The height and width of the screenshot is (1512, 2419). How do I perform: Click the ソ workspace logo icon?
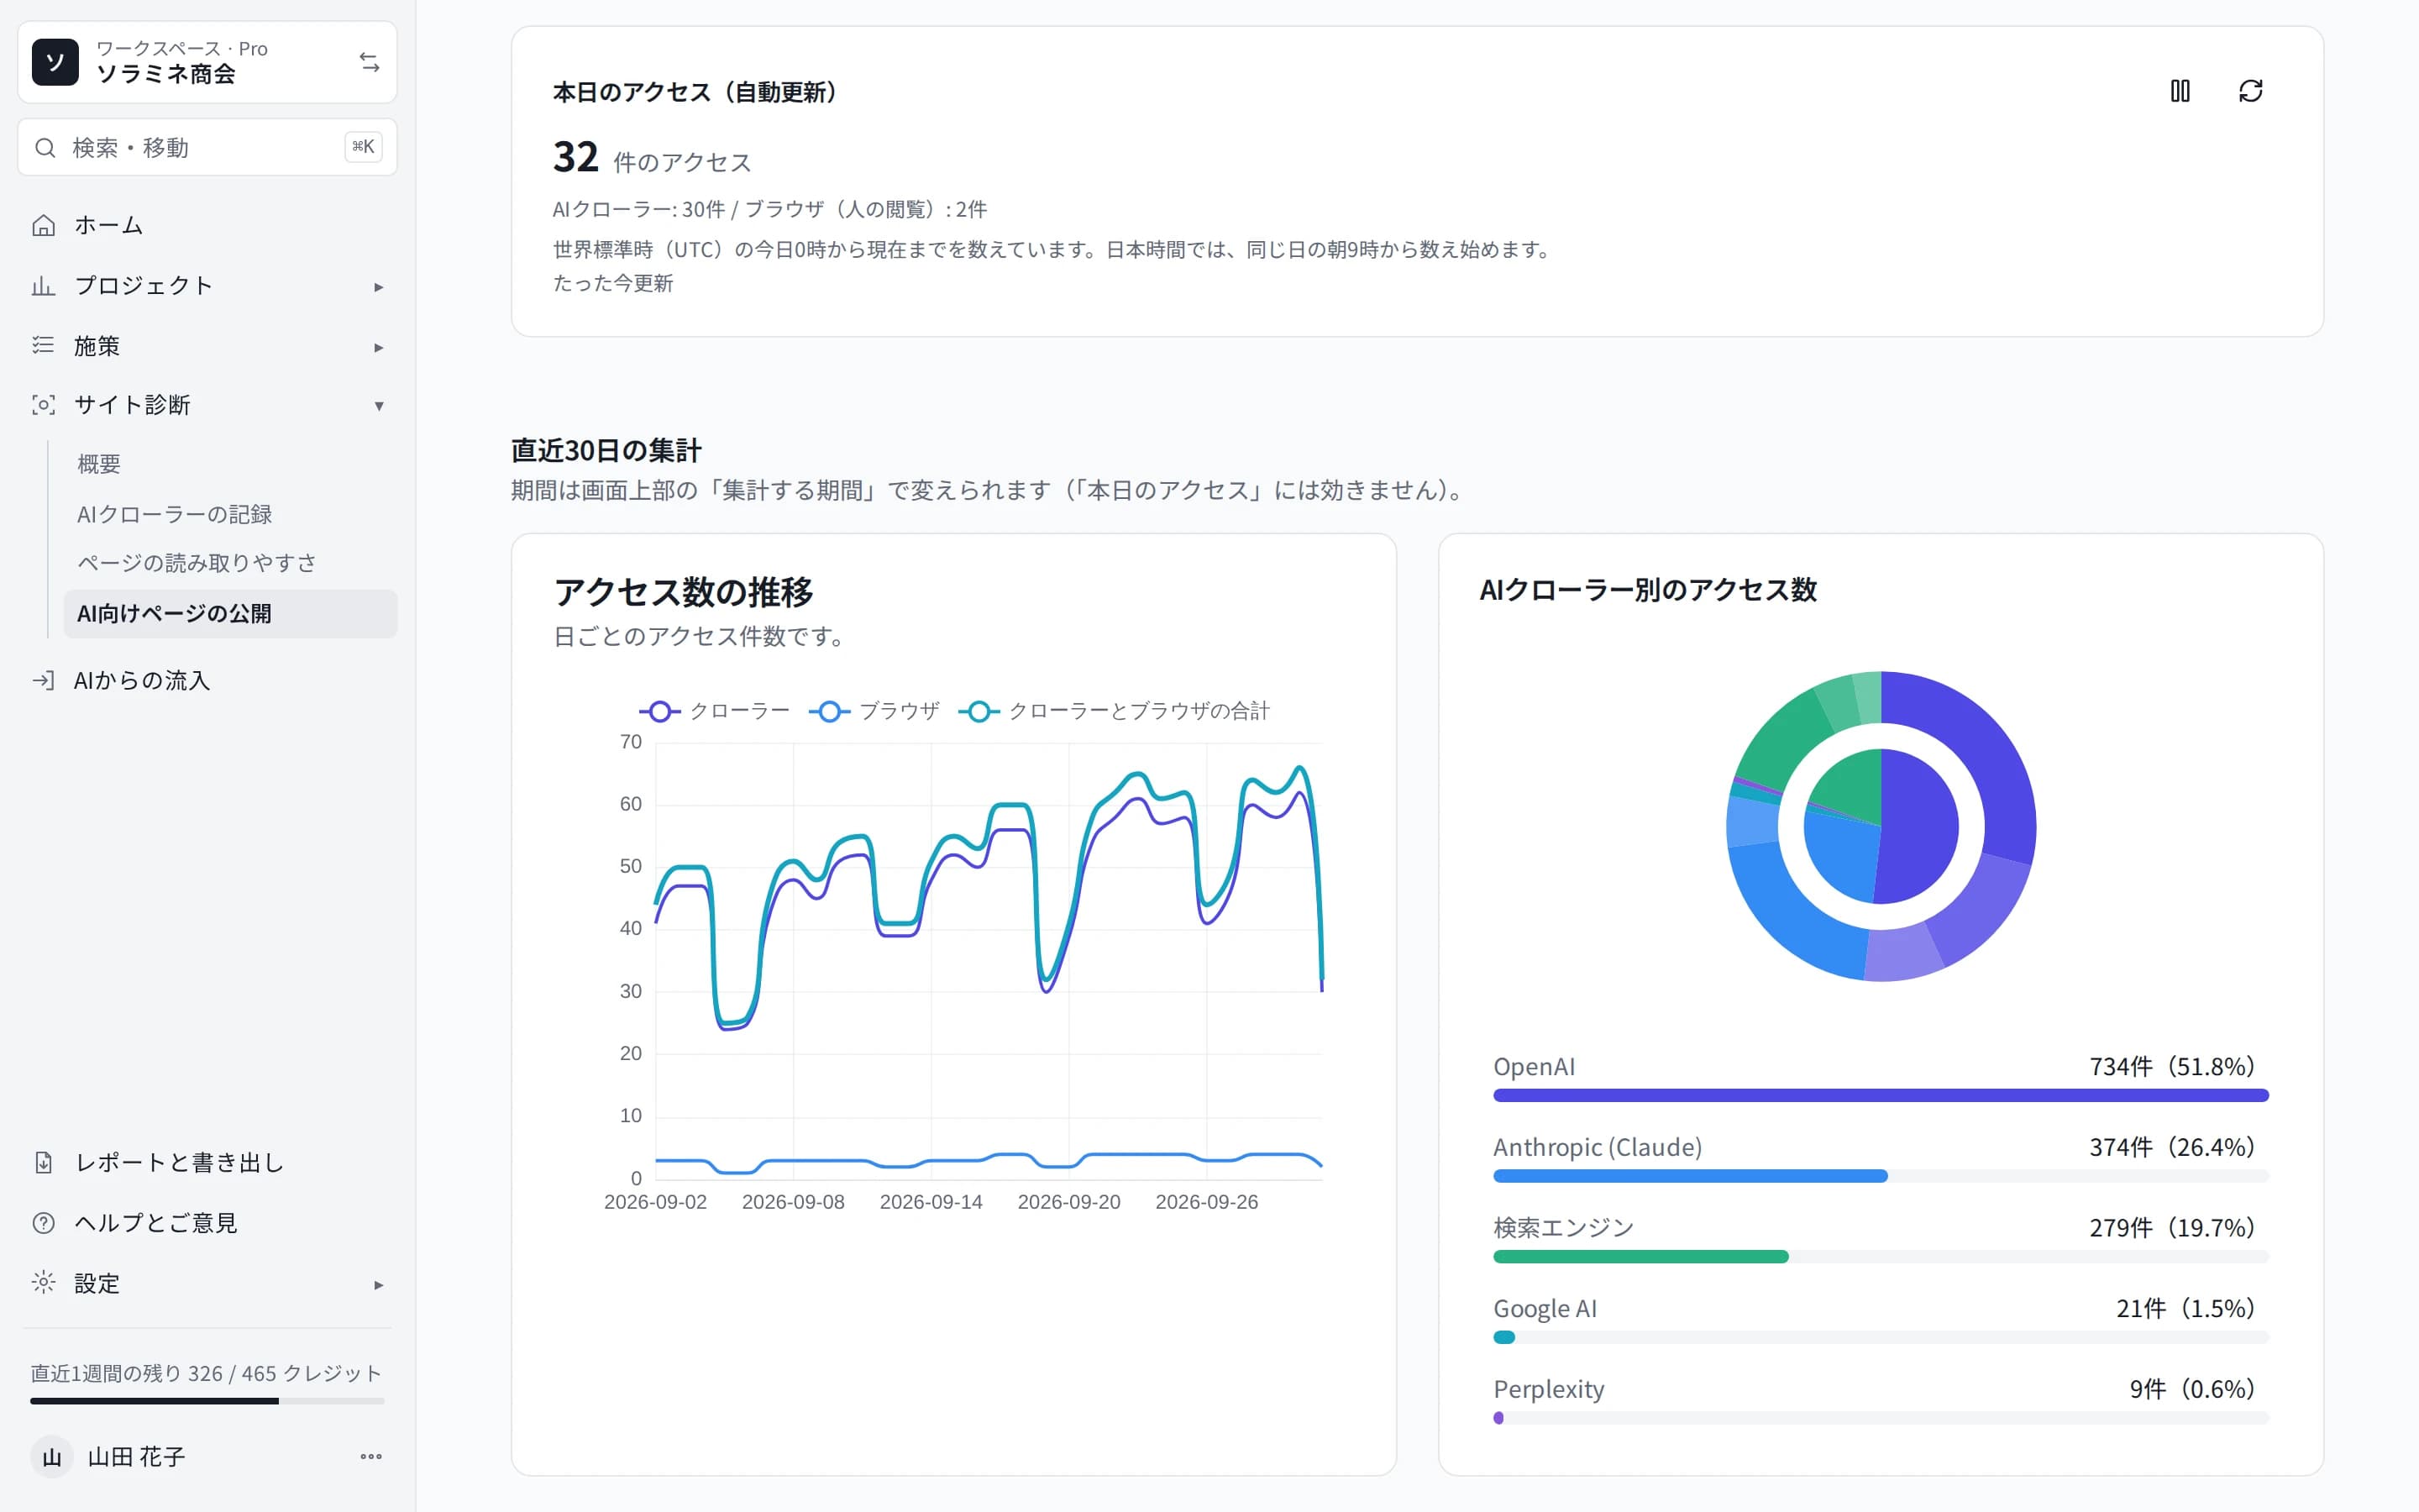(x=55, y=62)
